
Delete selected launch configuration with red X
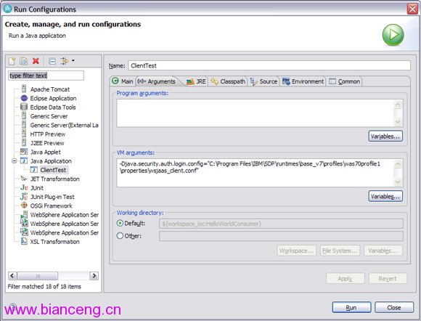pyautogui.click(x=36, y=61)
